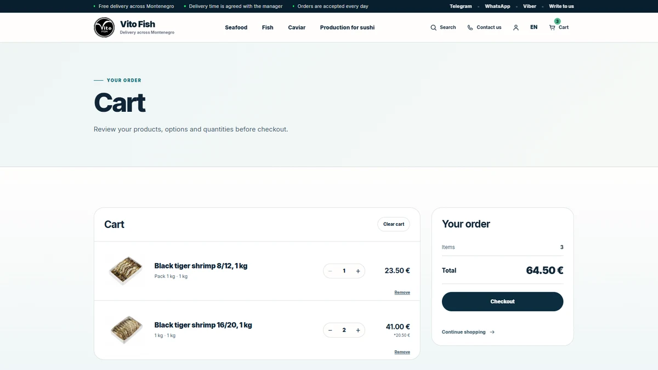Increase Black tiger shrimp 16/20 quantity
The height and width of the screenshot is (370, 658).
coord(358,330)
